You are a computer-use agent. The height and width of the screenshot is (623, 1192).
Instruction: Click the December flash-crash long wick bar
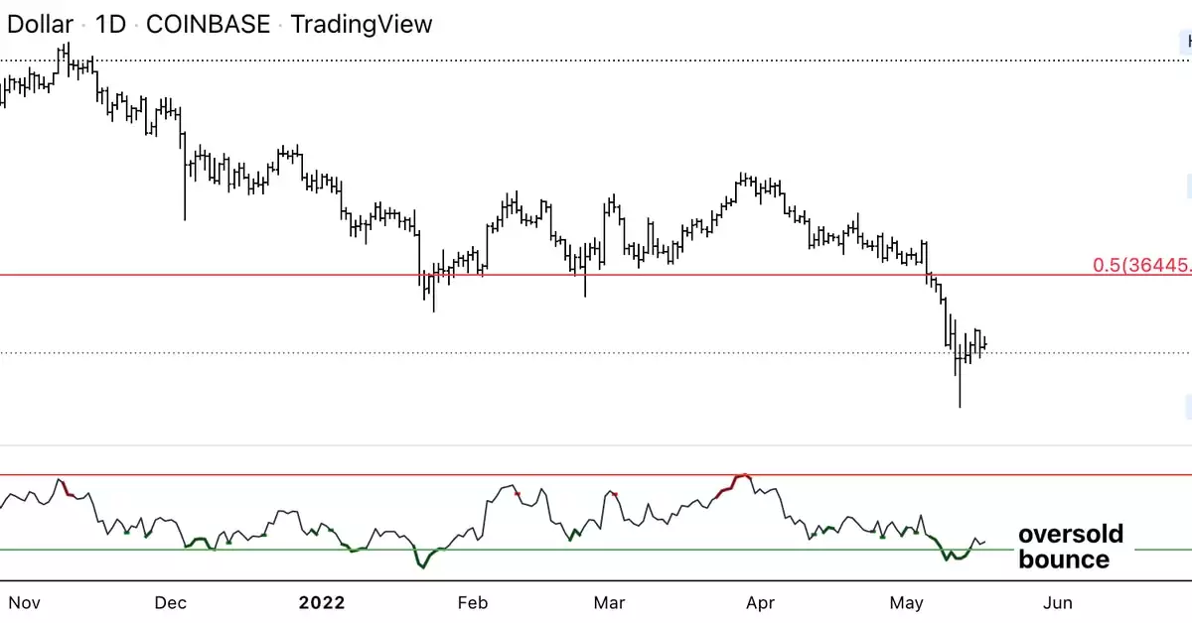point(185,177)
